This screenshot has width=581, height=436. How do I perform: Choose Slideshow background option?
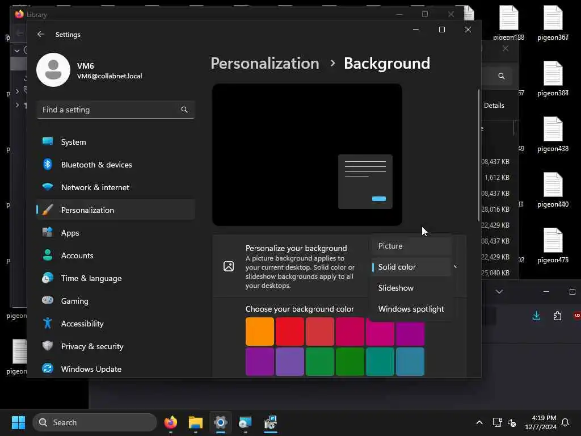tap(411, 288)
